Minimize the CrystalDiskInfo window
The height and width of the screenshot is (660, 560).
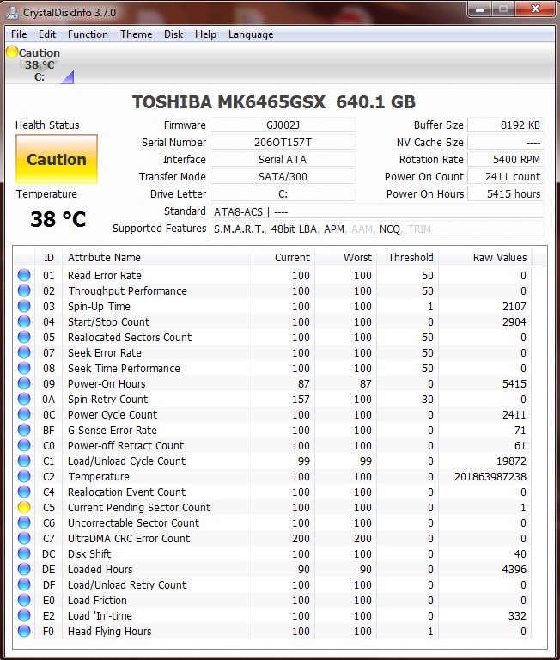pyautogui.click(x=480, y=9)
